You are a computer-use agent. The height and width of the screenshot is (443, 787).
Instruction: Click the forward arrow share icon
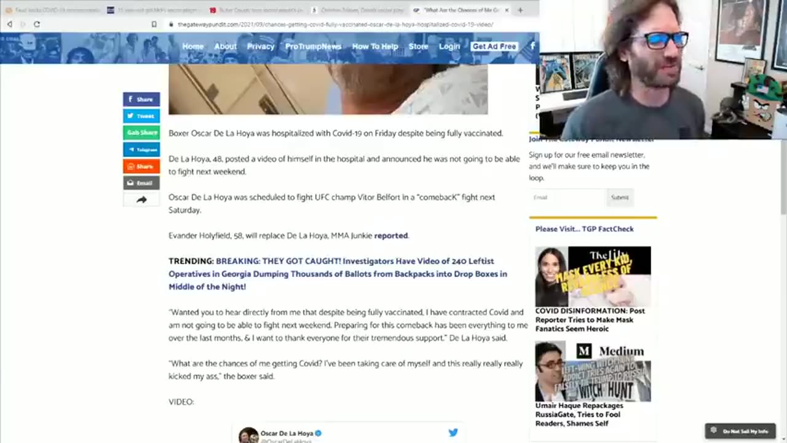141,199
